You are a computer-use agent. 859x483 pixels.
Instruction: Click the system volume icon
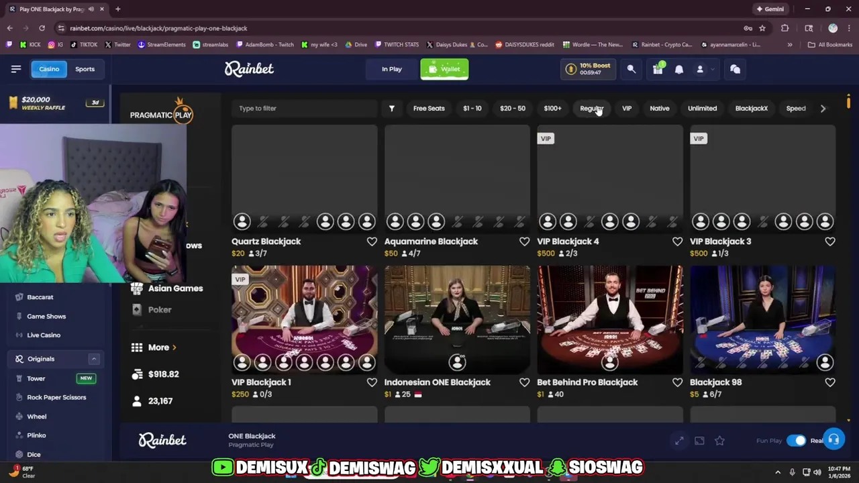(x=817, y=472)
